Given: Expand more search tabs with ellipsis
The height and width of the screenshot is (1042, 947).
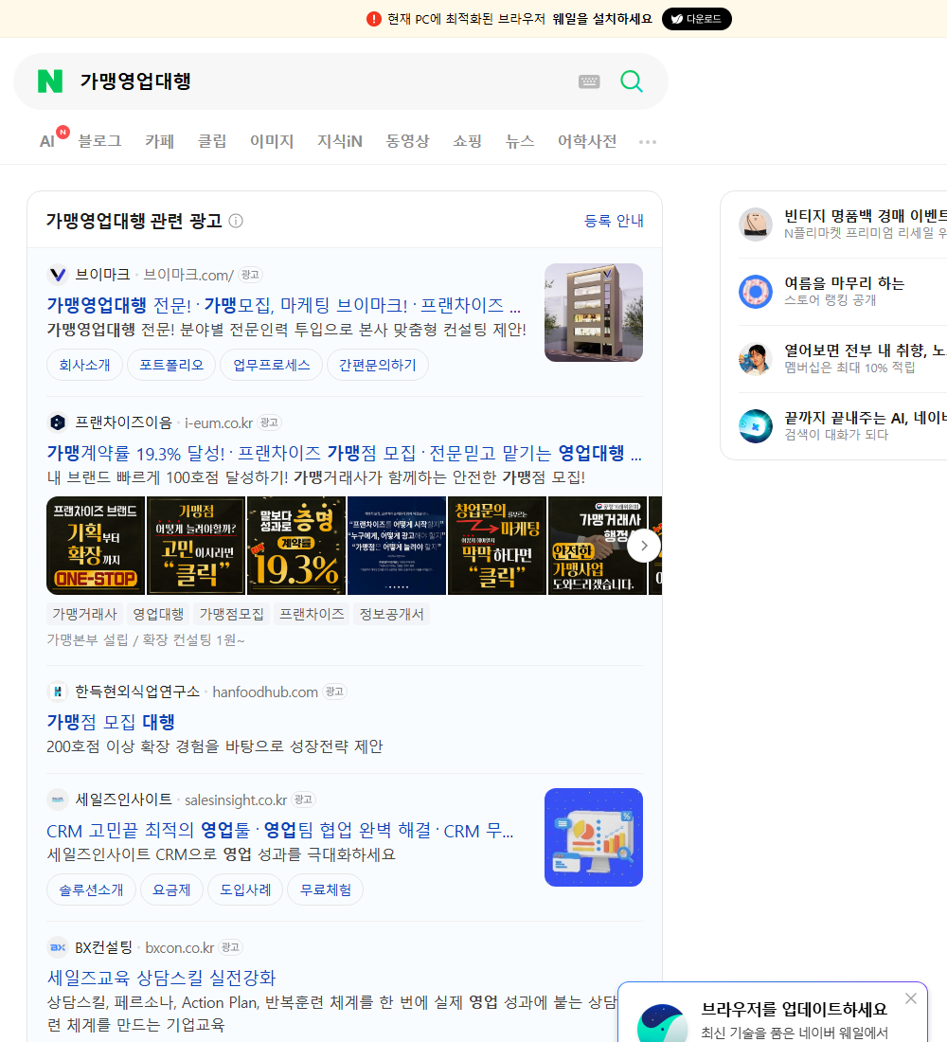Looking at the screenshot, I should 648,141.
